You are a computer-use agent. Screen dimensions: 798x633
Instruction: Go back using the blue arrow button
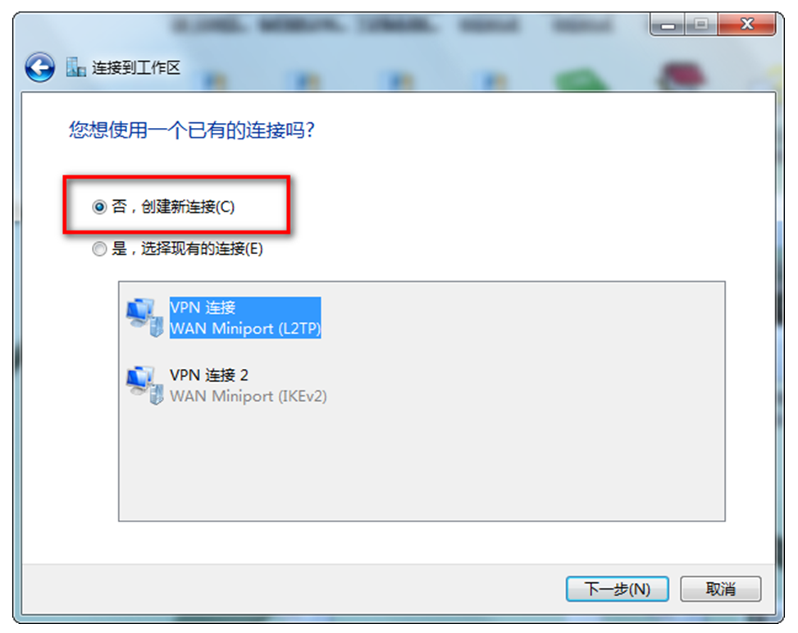click(39, 67)
